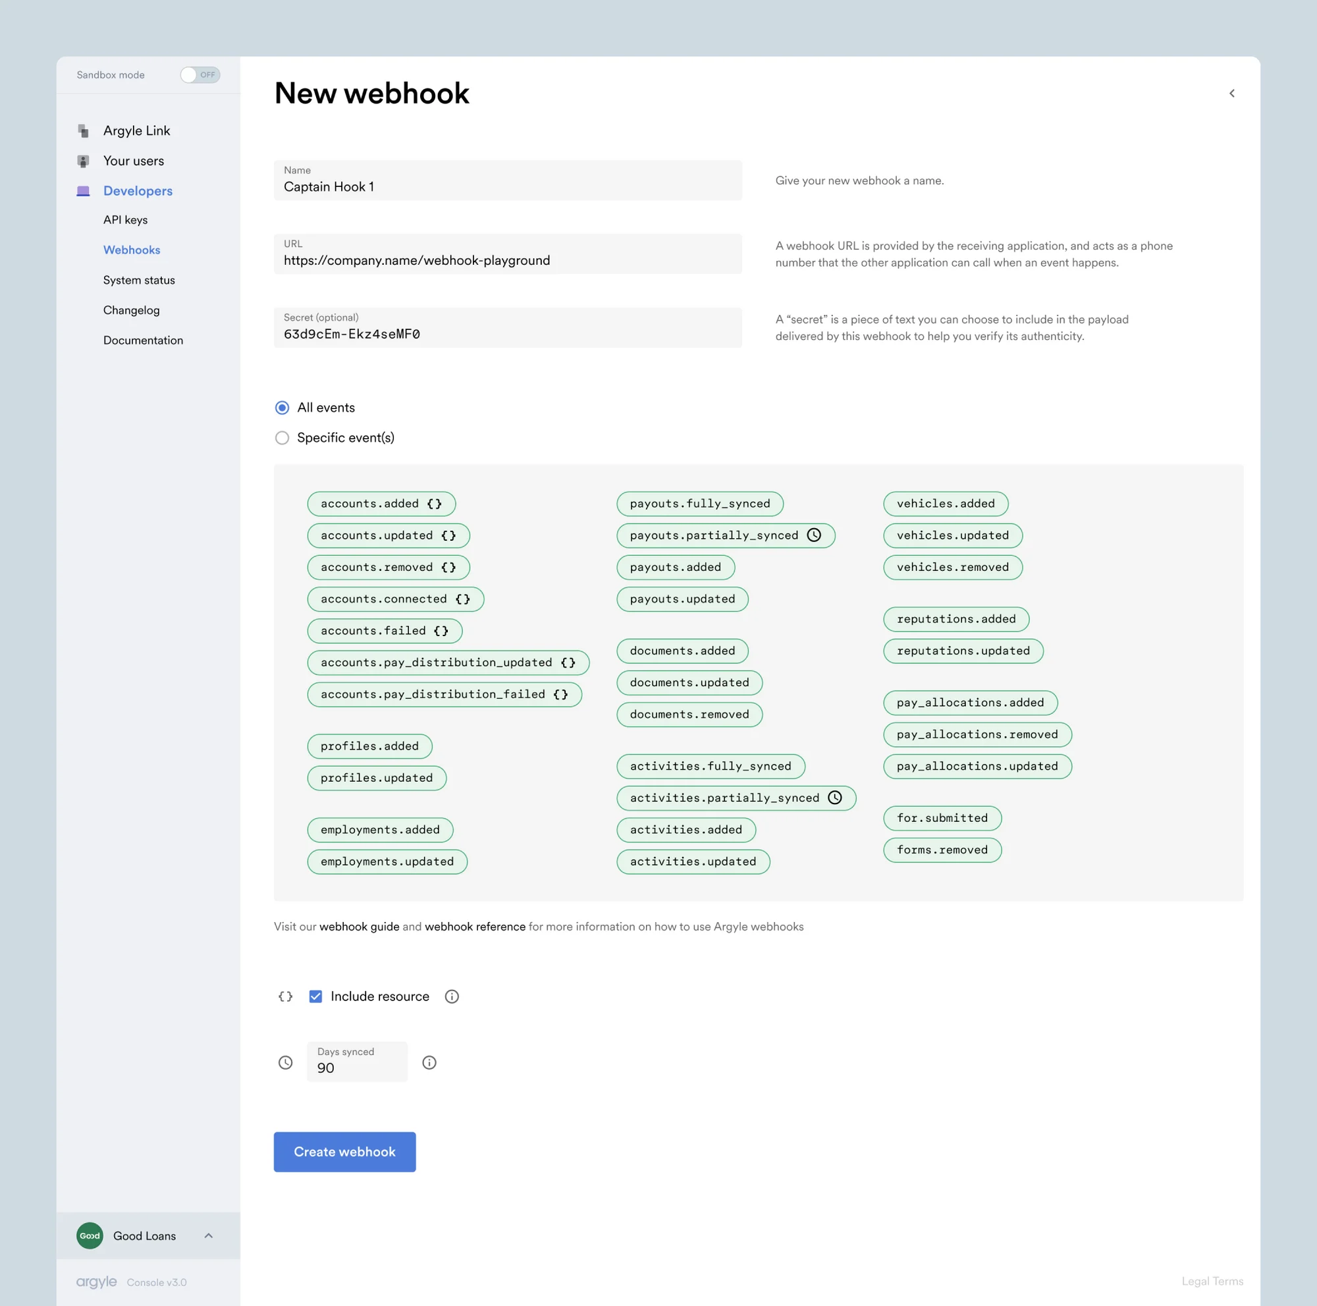Open the Developers section menu item
This screenshot has width=1317, height=1306.
136,189
